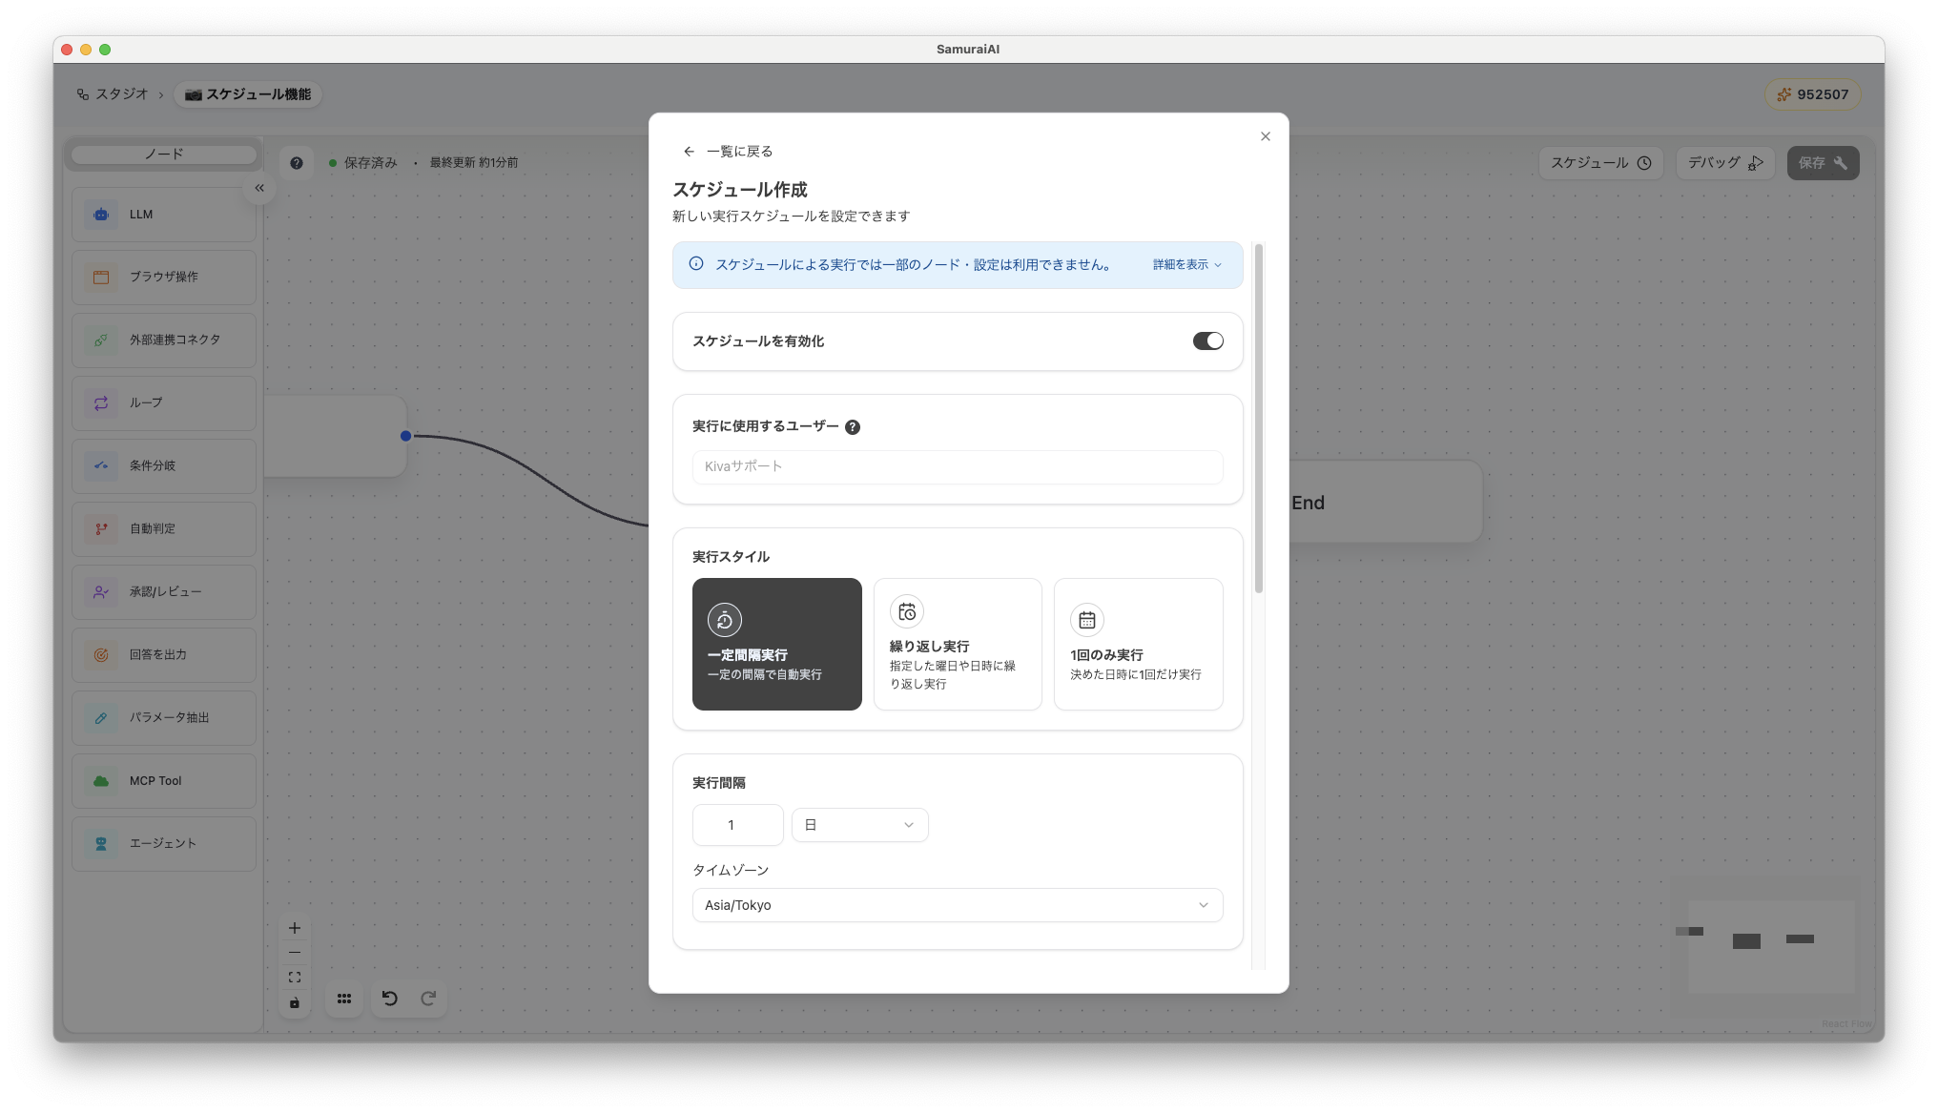Click the help icon beside 実行に使用するユーザー
This screenshot has width=1938, height=1113.
[853, 427]
